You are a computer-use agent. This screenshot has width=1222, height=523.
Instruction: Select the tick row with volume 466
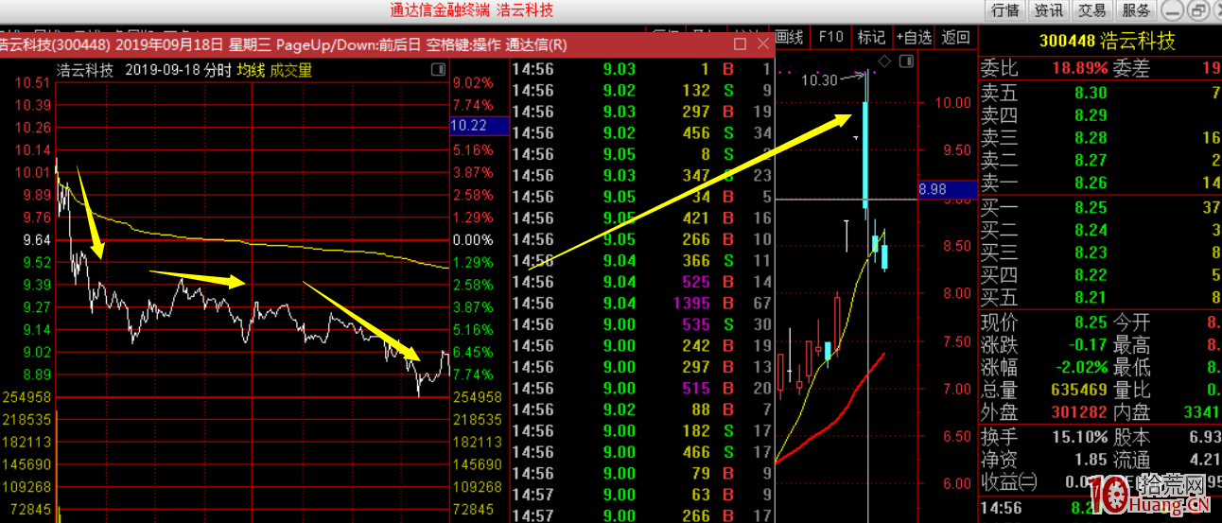click(x=642, y=452)
